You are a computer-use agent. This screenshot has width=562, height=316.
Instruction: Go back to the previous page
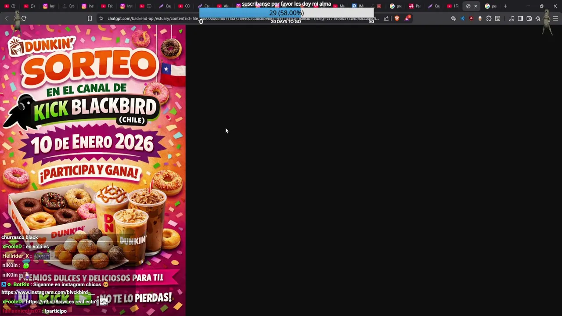(7, 18)
